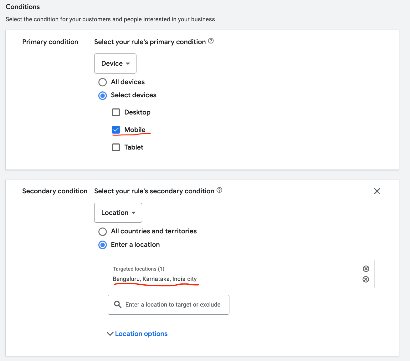Choose the Select devices radio option
The height and width of the screenshot is (361, 410).
103,95
